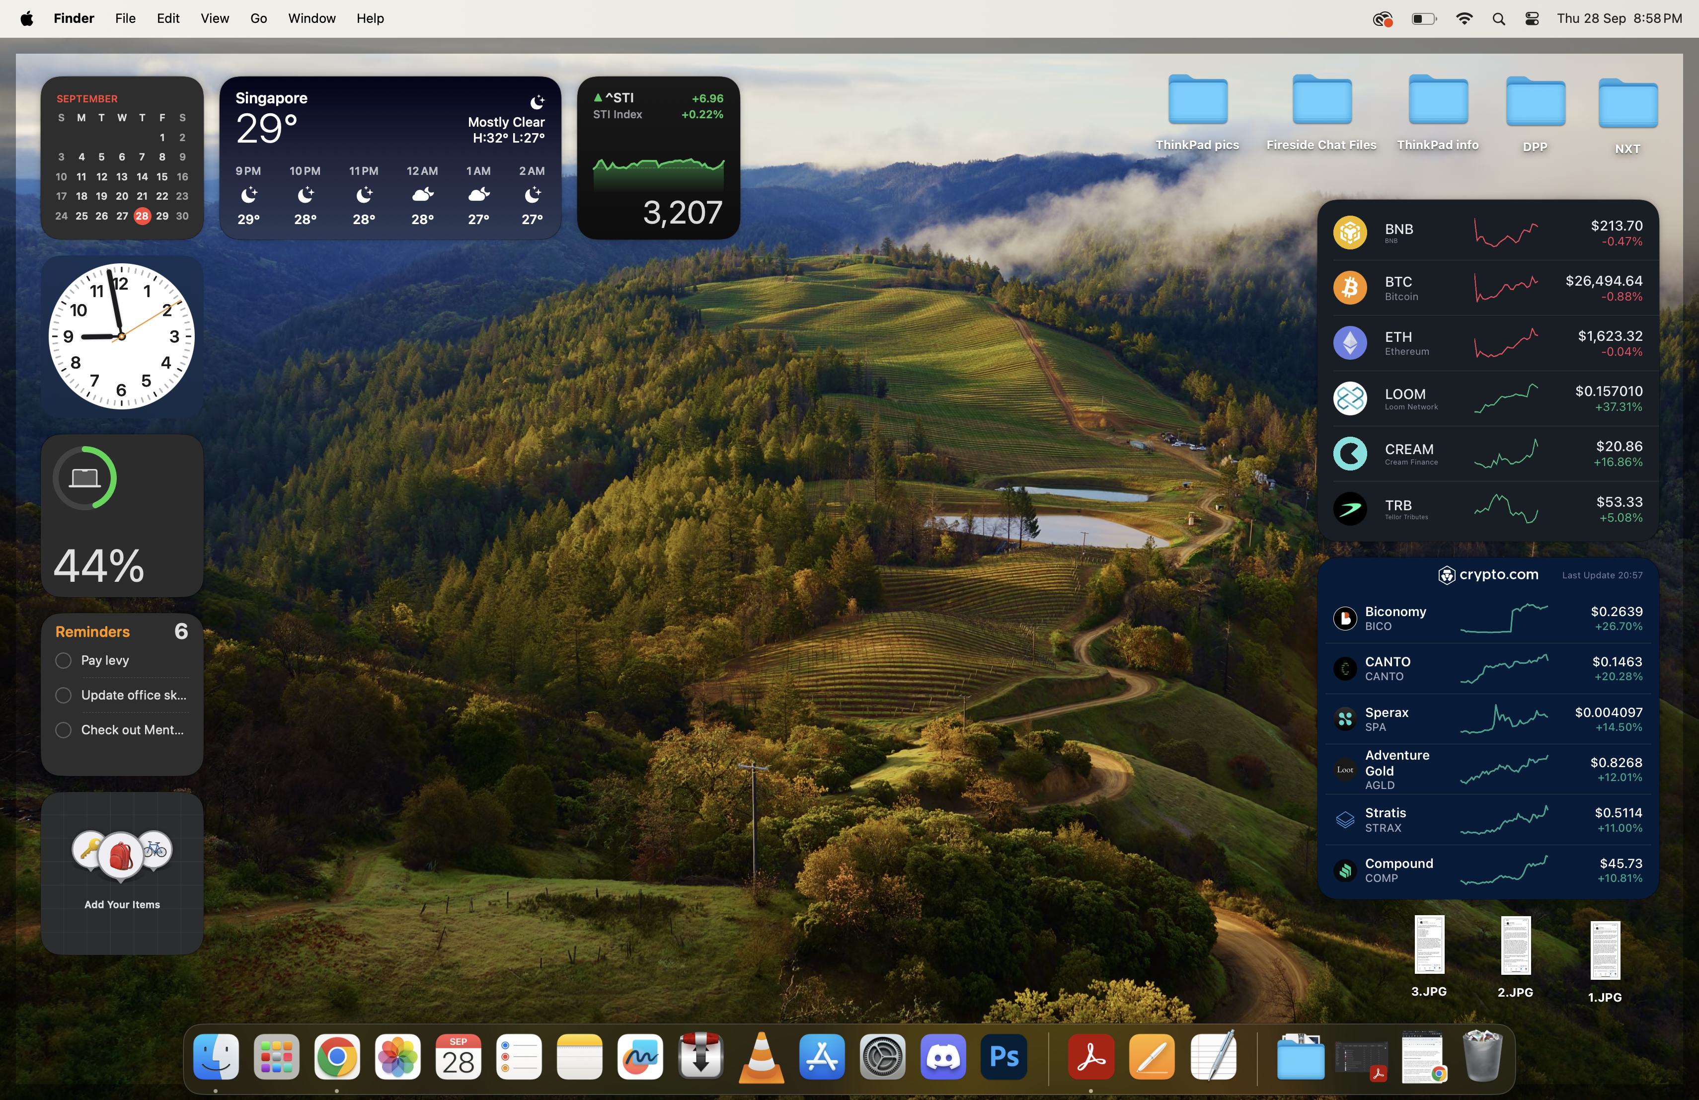1699x1100 pixels.
Task: Launch VLC traffic cone icon
Action: pyautogui.click(x=762, y=1056)
